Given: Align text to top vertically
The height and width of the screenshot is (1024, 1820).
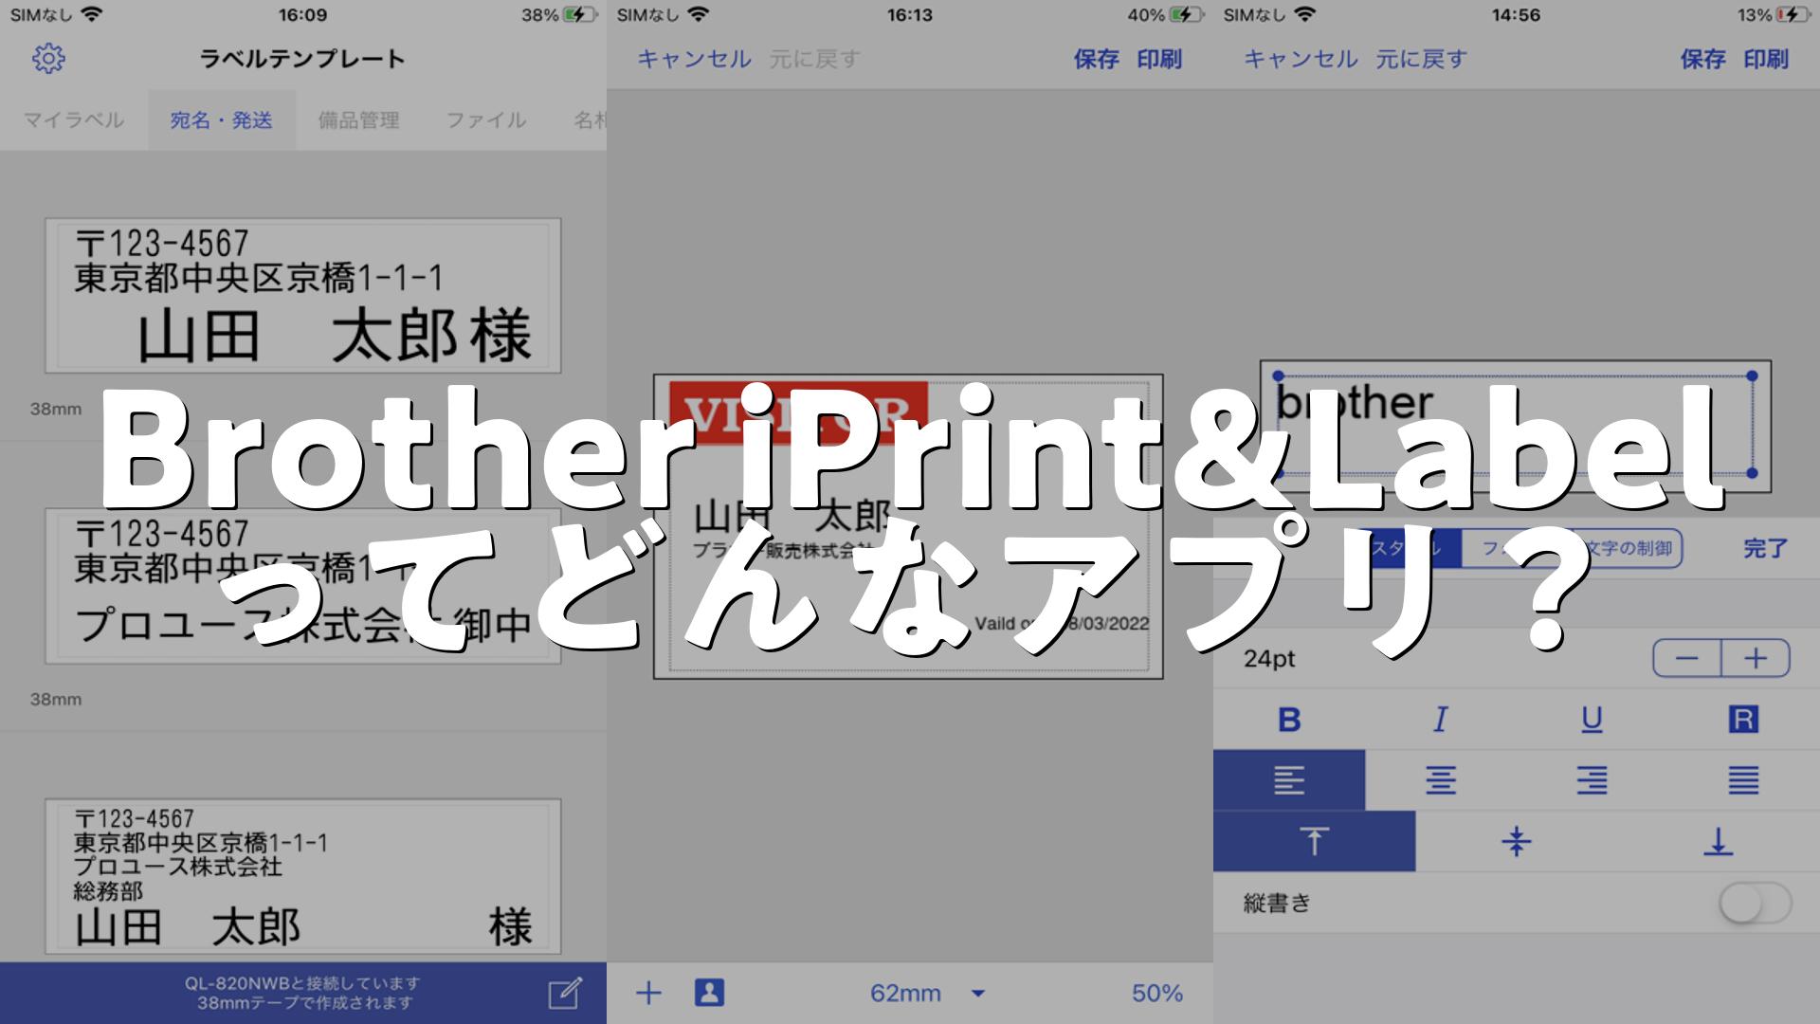Looking at the screenshot, I should [1314, 841].
